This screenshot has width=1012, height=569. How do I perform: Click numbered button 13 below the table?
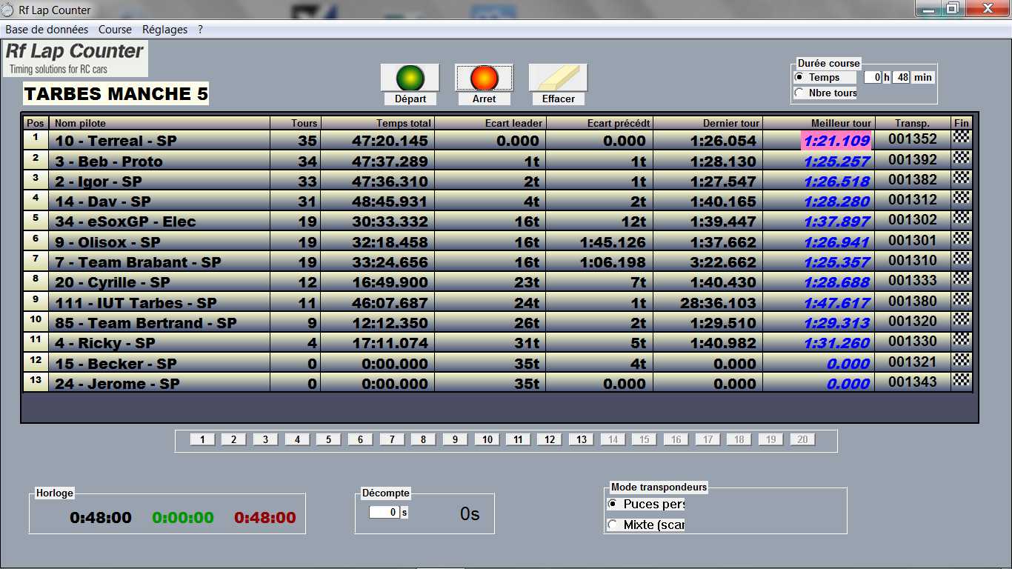click(582, 439)
